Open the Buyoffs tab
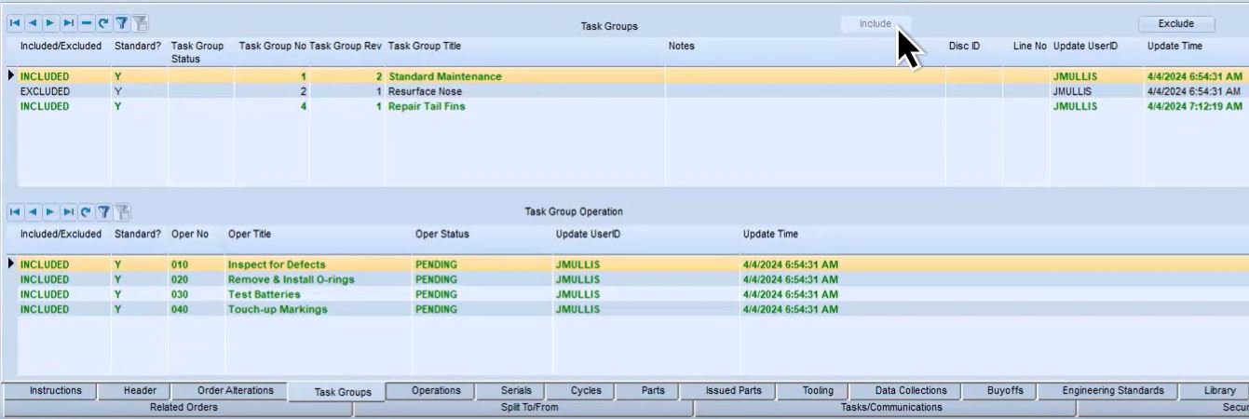 tap(1005, 390)
